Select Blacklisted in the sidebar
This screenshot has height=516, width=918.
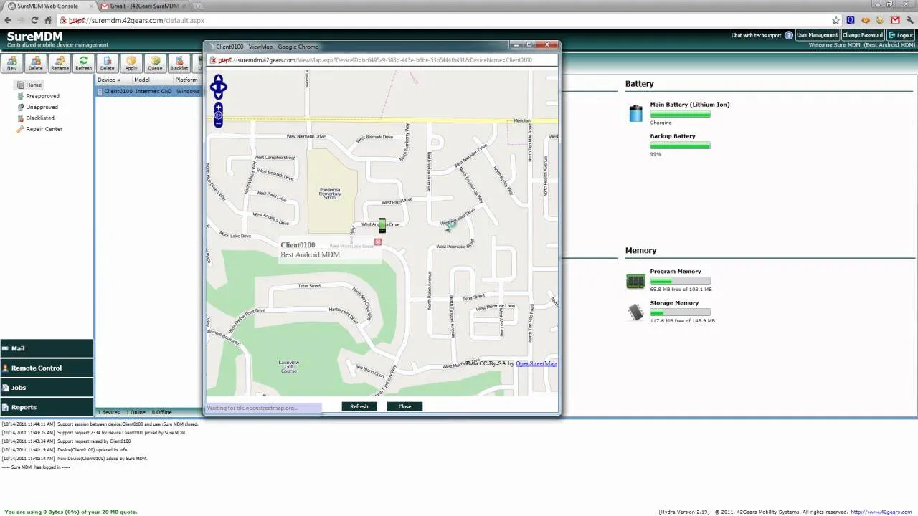point(40,118)
